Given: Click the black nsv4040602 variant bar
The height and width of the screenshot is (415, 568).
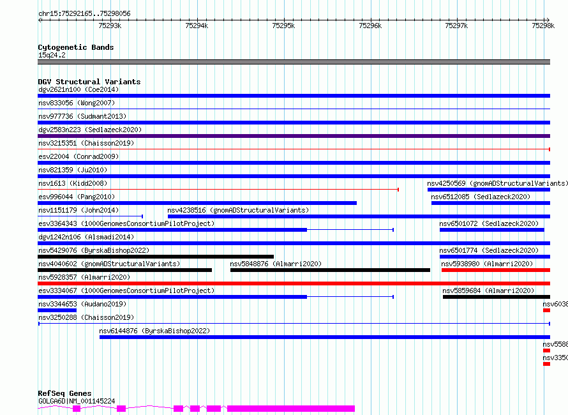Looking at the screenshot, I should click(x=124, y=270).
